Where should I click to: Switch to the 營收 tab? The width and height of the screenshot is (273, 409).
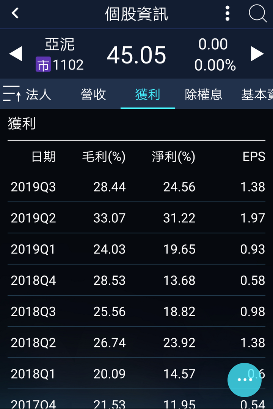pos(93,94)
